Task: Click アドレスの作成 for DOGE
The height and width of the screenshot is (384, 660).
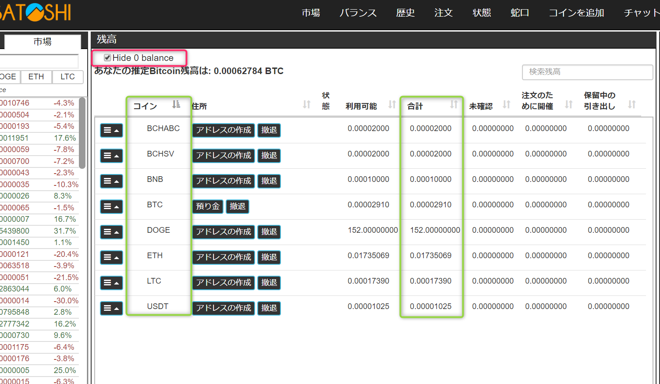Action: [x=224, y=232]
